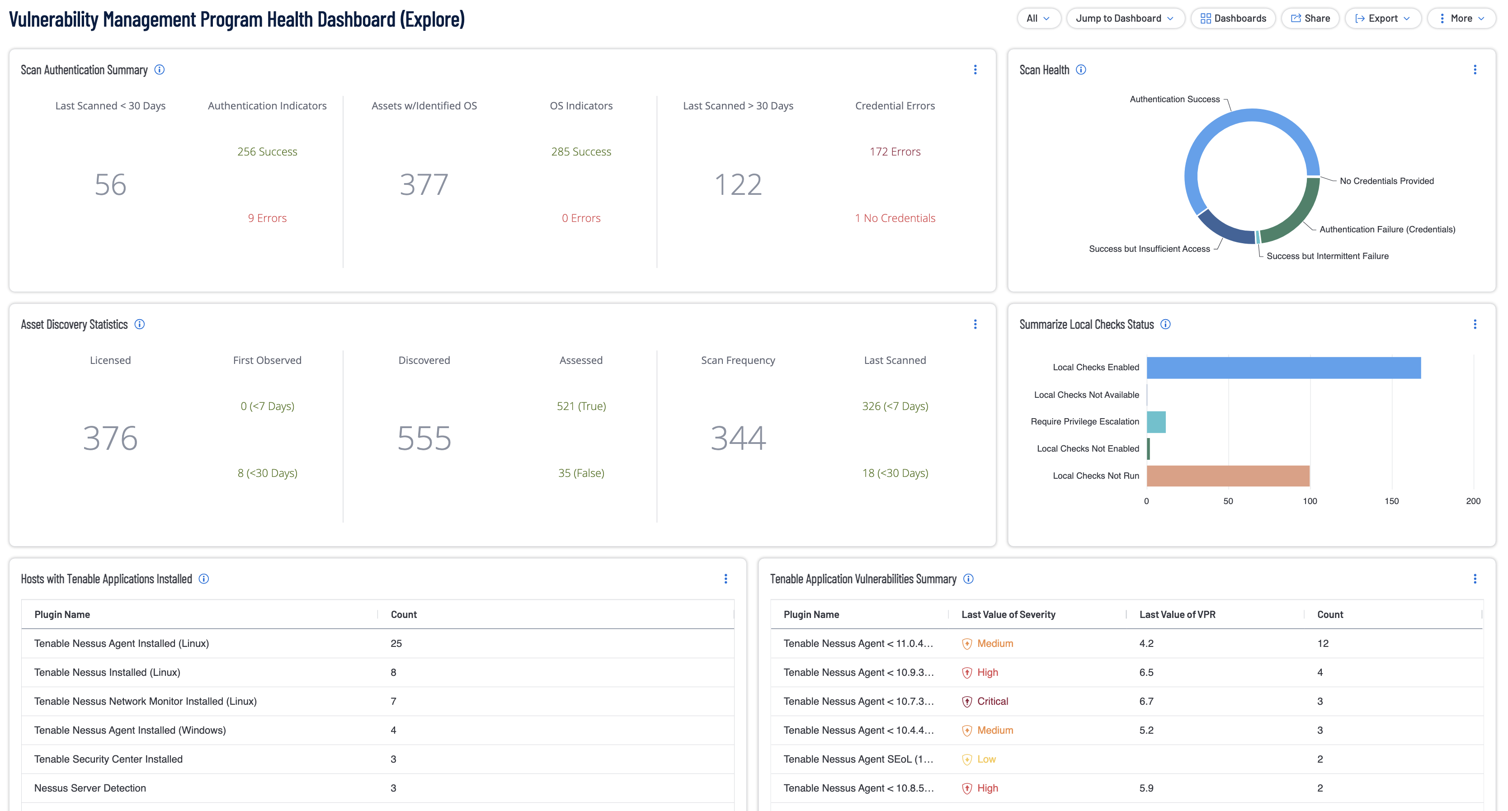Click the 172 Errors credential link
Viewport: 1508px width, 811px height.
pos(895,151)
